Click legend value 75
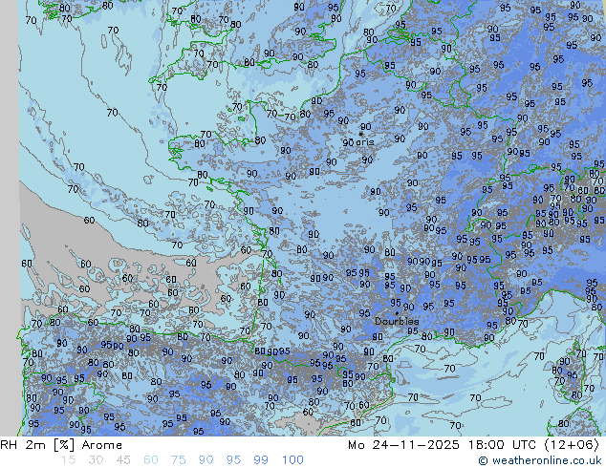The height and width of the screenshot is (468, 606). 178,460
